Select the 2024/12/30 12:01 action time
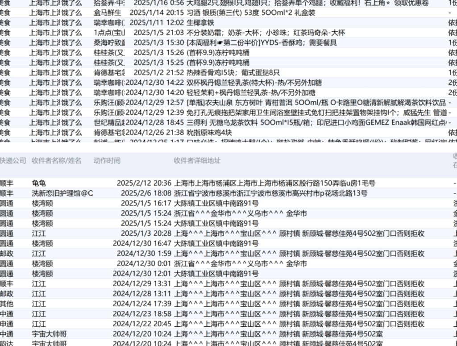 142,274
